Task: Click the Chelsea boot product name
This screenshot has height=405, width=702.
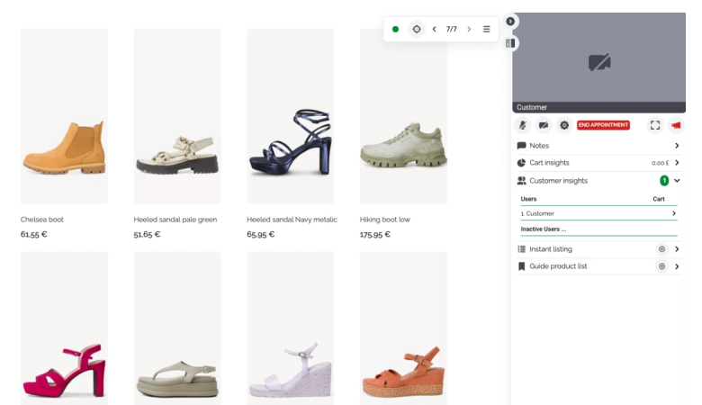Action: click(x=42, y=220)
